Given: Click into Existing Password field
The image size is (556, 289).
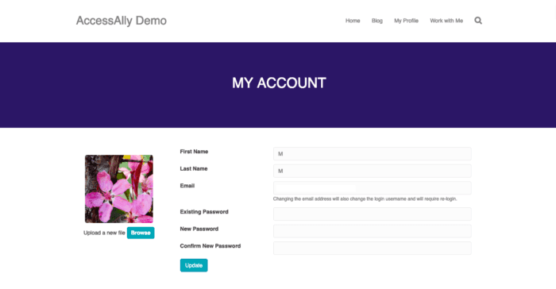Looking at the screenshot, I should [x=372, y=214].
